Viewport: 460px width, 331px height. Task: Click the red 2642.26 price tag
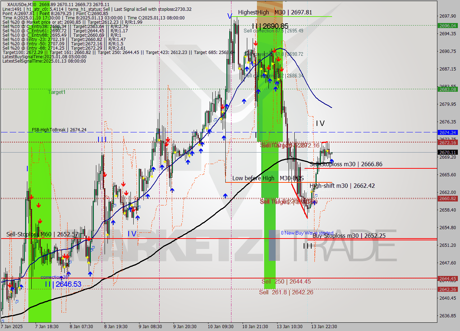click(447, 289)
